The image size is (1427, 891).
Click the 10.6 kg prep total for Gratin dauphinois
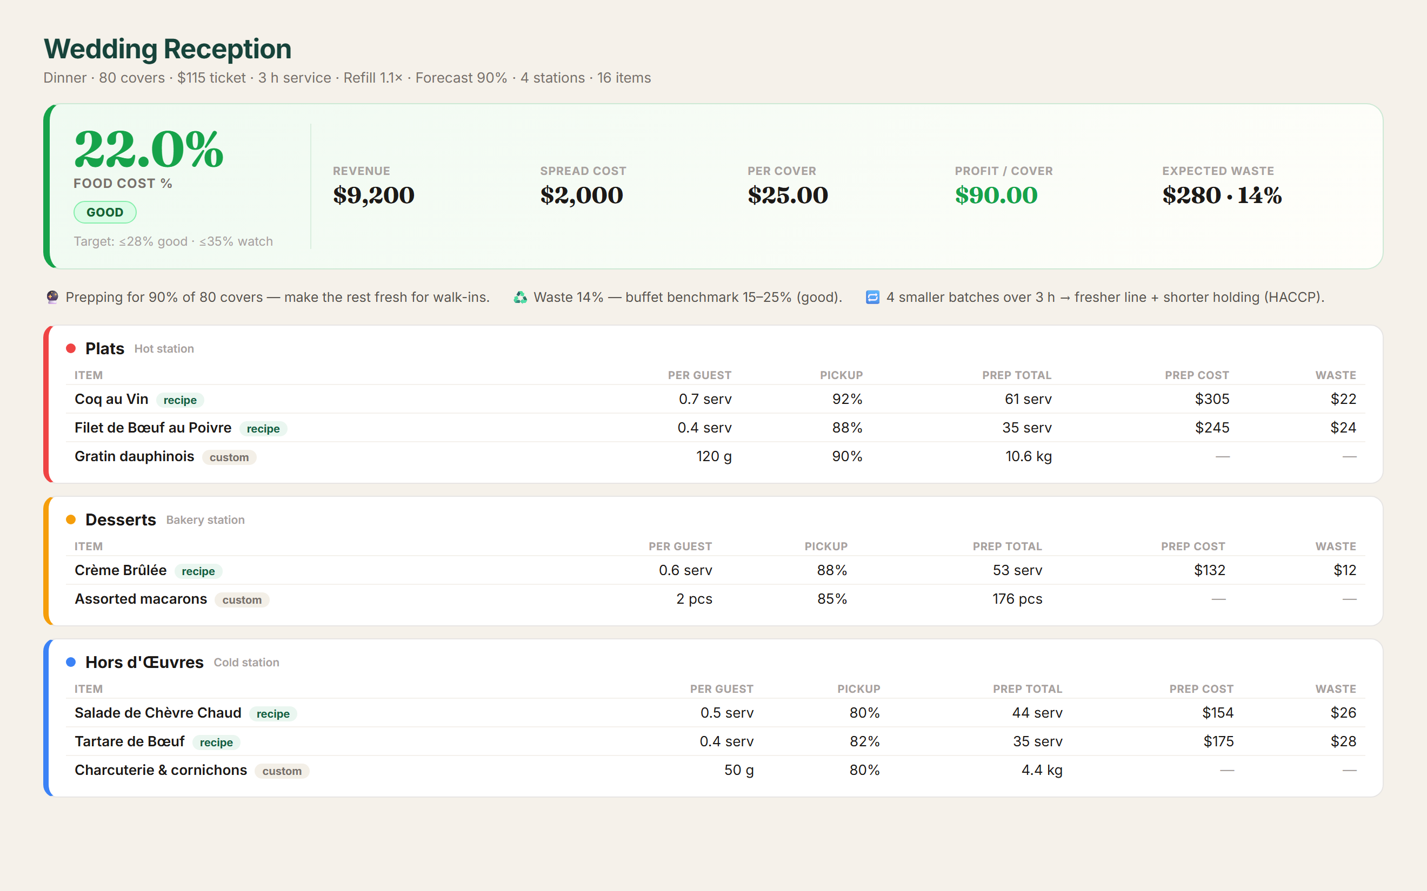click(1029, 456)
